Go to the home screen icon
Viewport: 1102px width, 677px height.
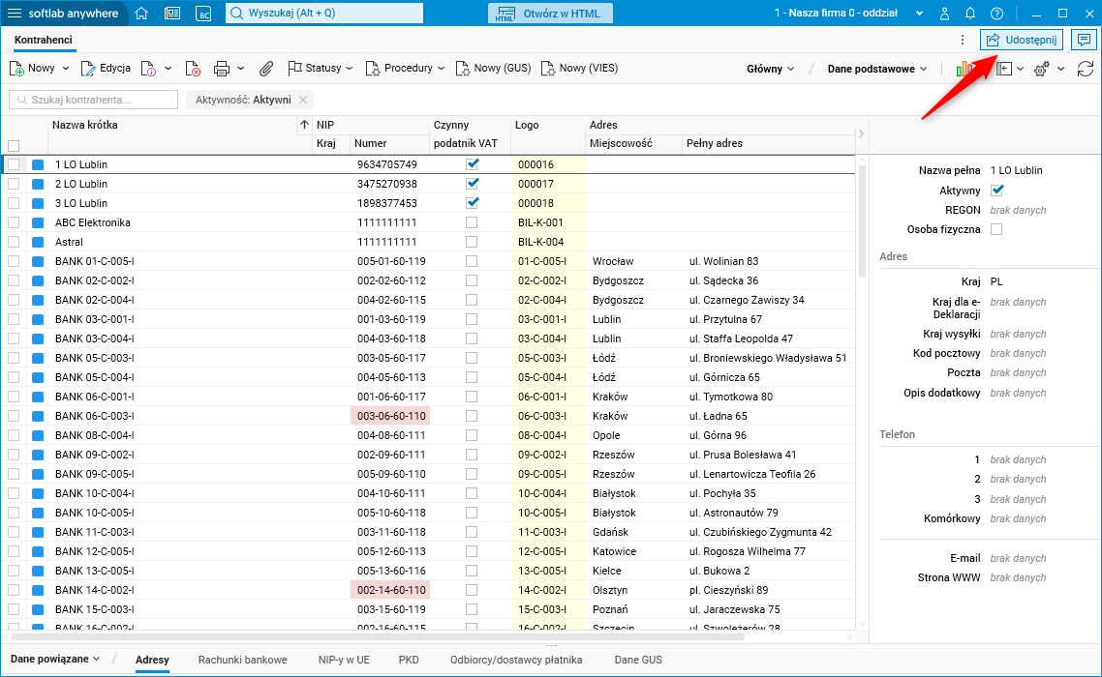(x=141, y=14)
